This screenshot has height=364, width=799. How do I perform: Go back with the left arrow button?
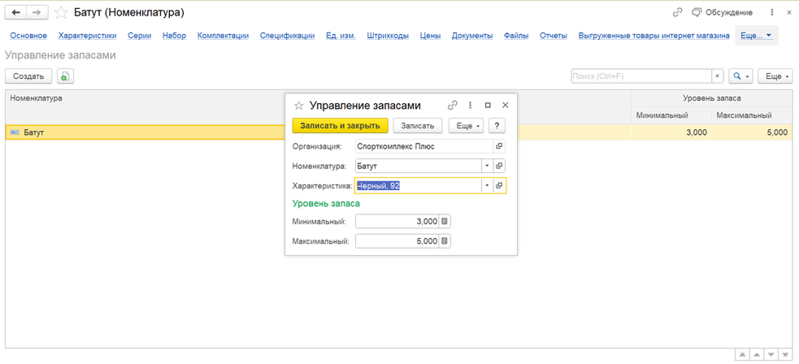[15, 12]
